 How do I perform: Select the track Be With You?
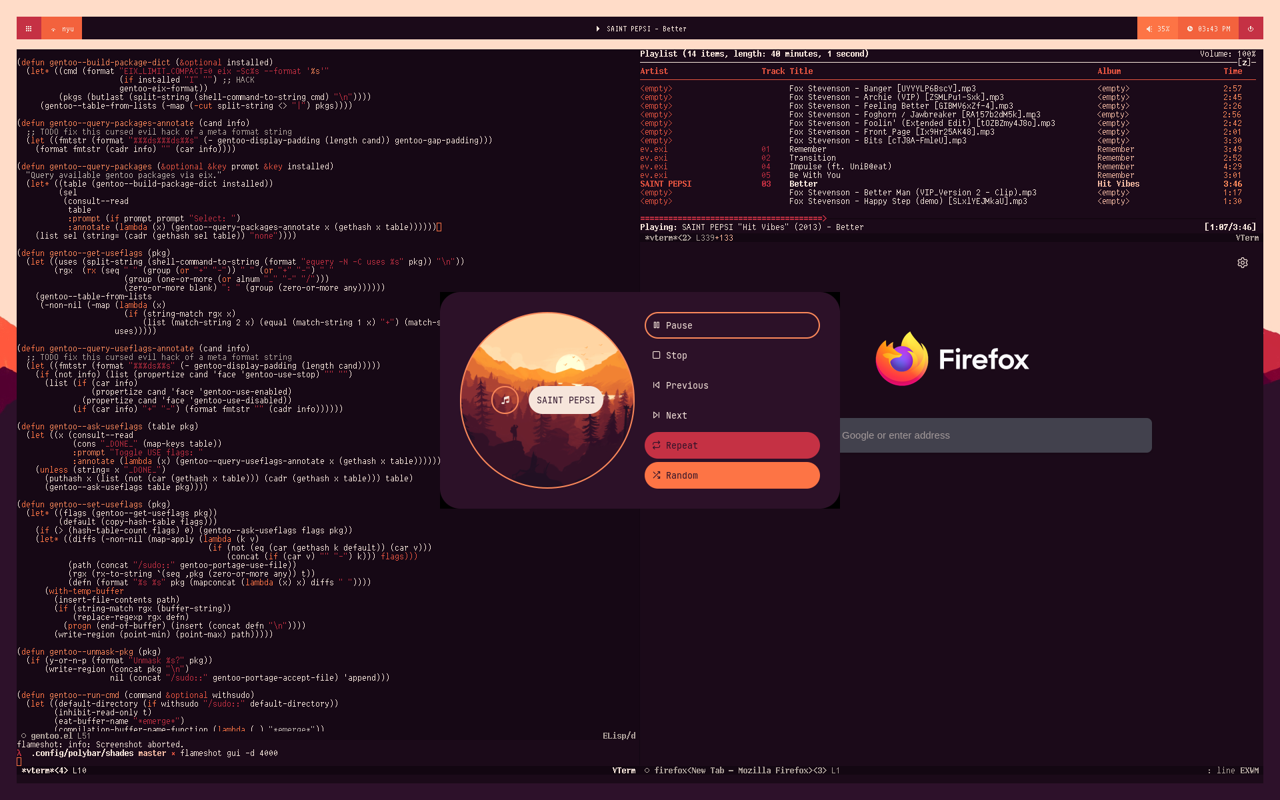[x=948, y=175]
